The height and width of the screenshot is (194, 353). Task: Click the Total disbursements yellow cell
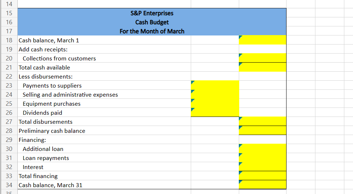[x=263, y=121]
